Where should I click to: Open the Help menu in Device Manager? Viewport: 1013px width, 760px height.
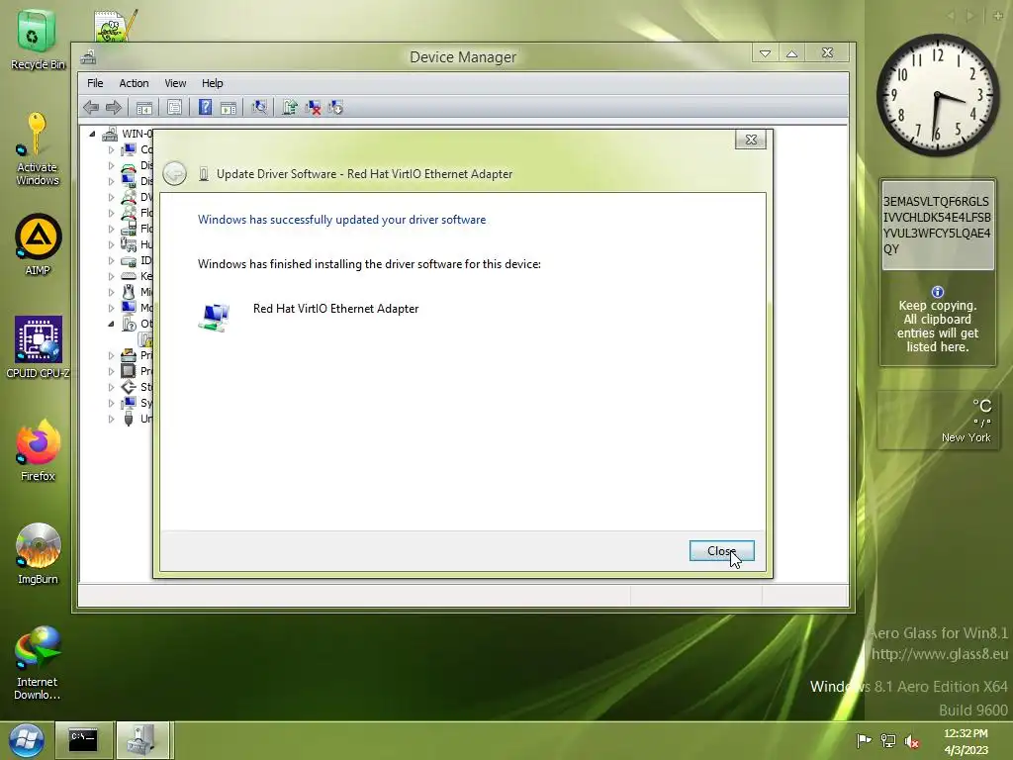tap(212, 83)
